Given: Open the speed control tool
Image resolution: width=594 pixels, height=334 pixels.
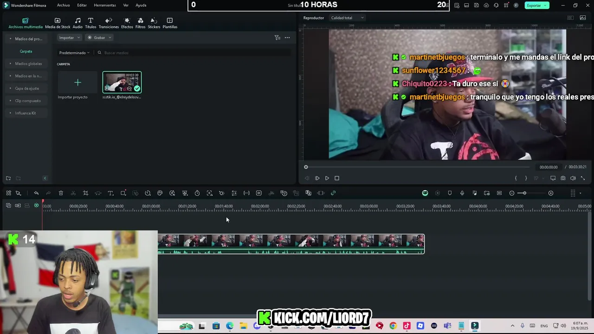Looking at the screenshot, I should 148,193.
